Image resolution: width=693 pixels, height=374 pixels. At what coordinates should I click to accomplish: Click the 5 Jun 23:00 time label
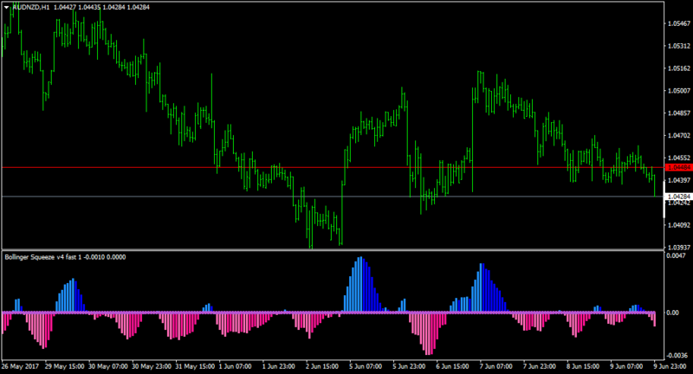[x=409, y=366]
